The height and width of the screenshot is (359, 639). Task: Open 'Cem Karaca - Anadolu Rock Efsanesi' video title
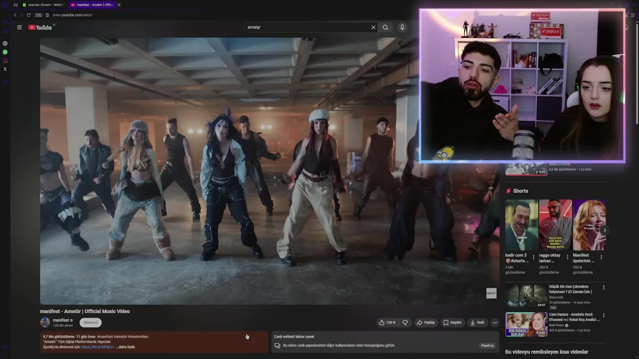(x=574, y=317)
